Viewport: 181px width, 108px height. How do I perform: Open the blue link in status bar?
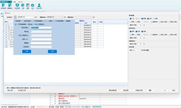pyautogui.click(x=97, y=107)
